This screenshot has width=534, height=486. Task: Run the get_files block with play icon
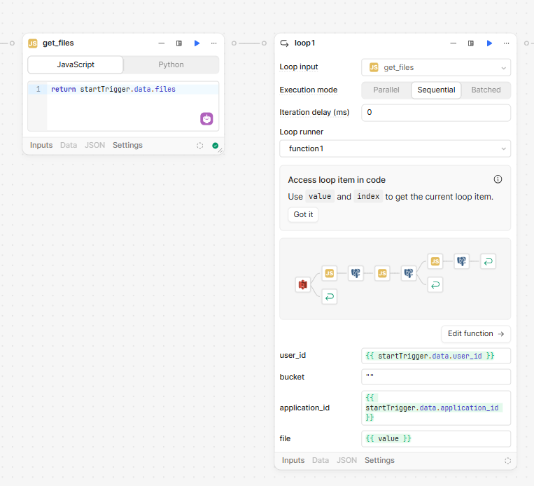pyautogui.click(x=197, y=43)
